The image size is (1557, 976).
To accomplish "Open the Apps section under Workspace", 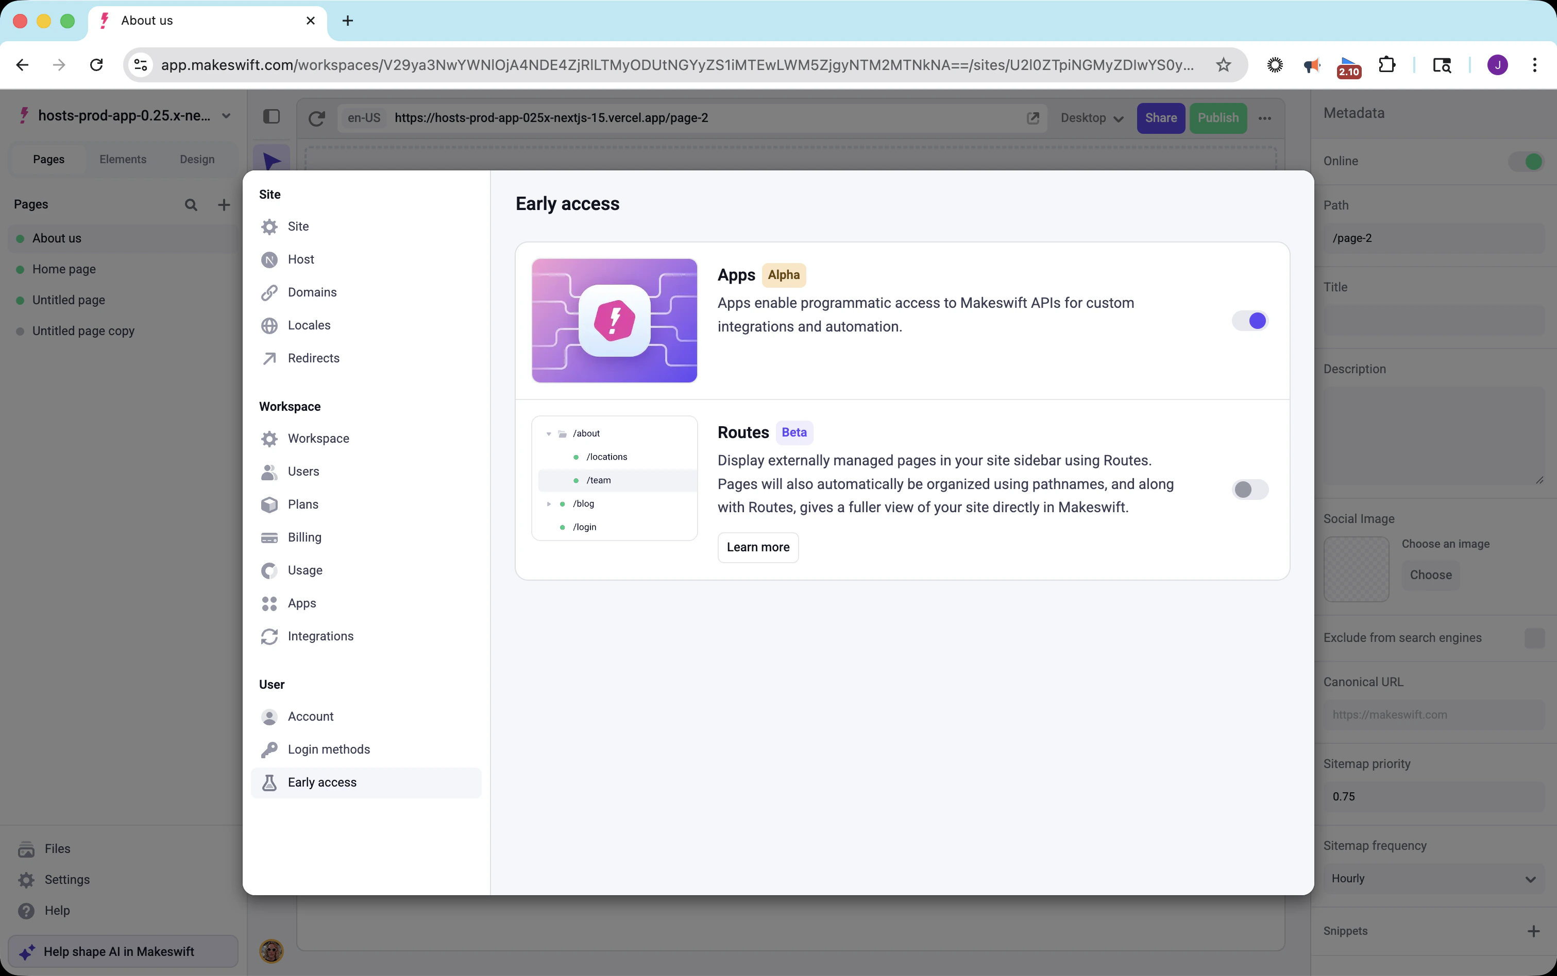I will (x=301, y=603).
